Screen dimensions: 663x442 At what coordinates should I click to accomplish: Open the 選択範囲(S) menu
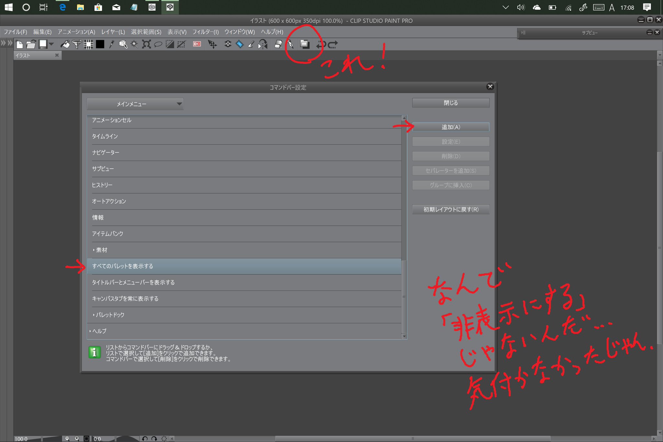tap(146, 32)
